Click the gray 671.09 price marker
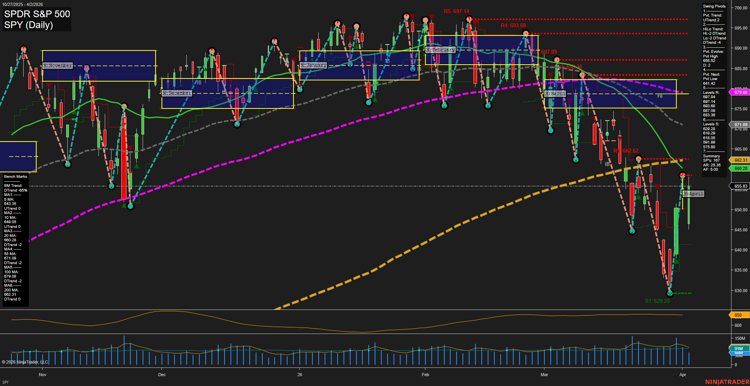Image resolution: width=750 pixels, height=386 pixels. (x=740, y=125)
